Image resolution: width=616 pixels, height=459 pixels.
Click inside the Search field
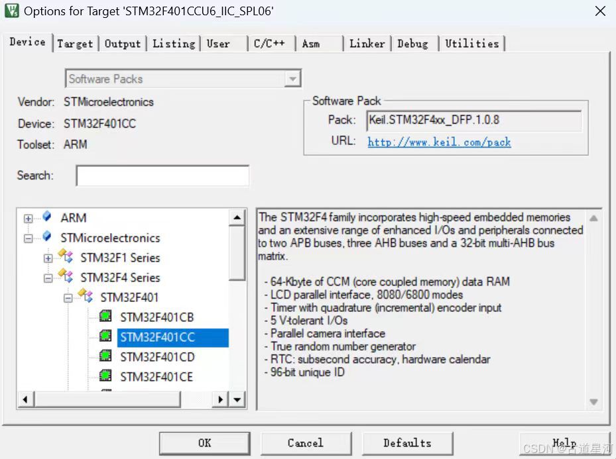161,176
